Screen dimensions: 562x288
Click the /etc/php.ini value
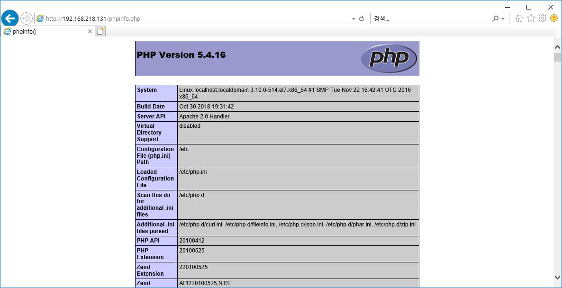click(x=193, y=172)
